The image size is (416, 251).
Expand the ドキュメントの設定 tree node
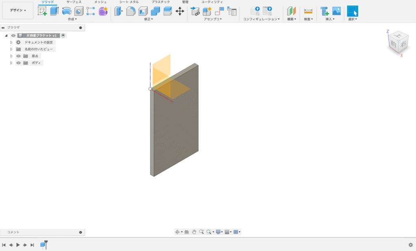[x=11, y=42]
